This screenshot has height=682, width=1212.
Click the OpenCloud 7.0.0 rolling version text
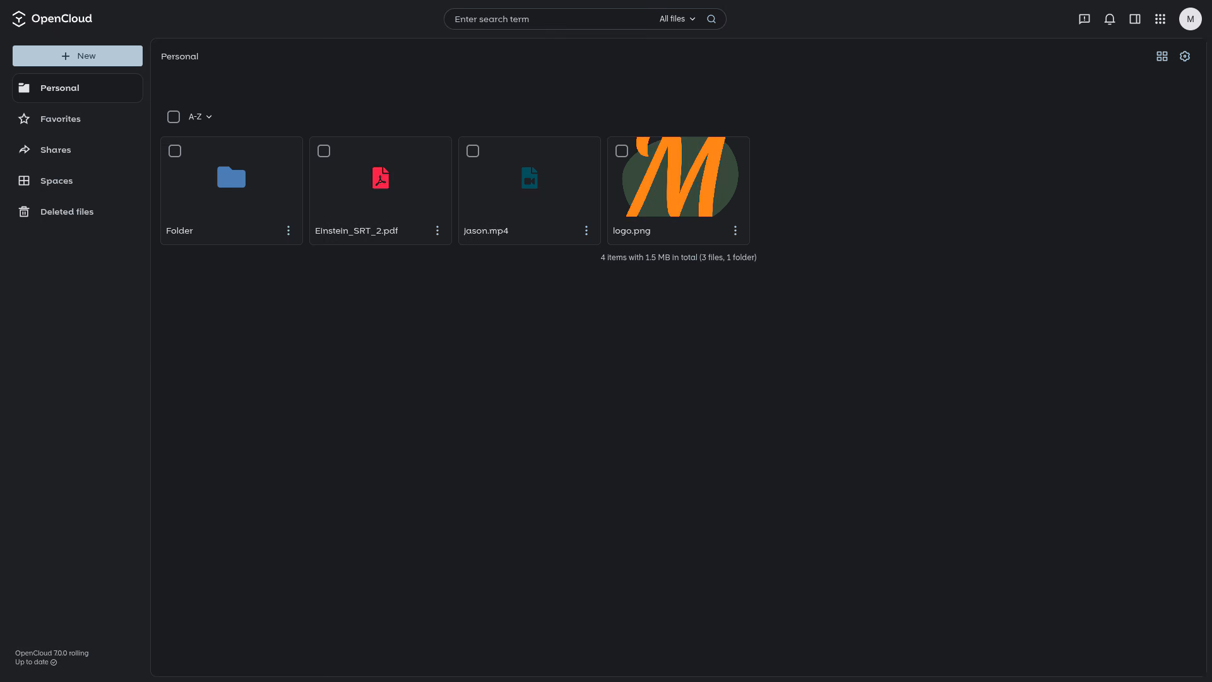[x=52, y=653]
